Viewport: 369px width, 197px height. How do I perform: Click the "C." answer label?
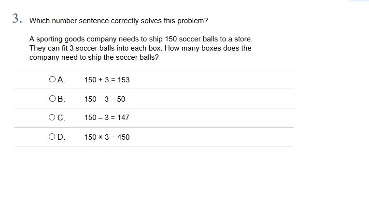click(x=61, y=118)
